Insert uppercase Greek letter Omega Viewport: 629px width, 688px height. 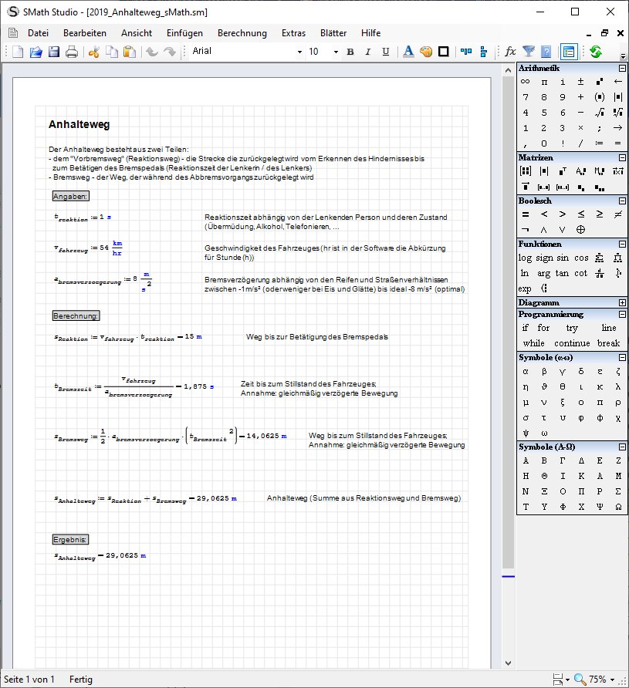pos(618,507)
